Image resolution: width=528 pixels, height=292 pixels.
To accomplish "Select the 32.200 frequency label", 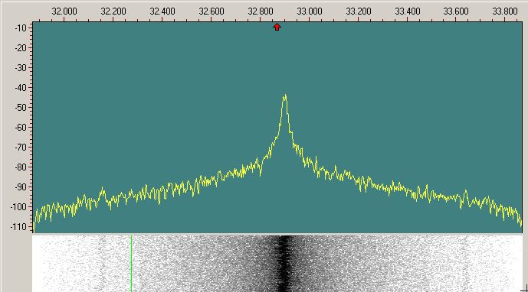I will point(113,11).
